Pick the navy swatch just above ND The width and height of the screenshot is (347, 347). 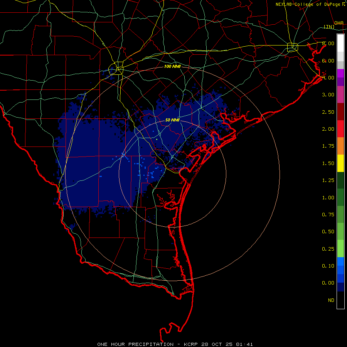pyautogui.click(x=340, y=287)
